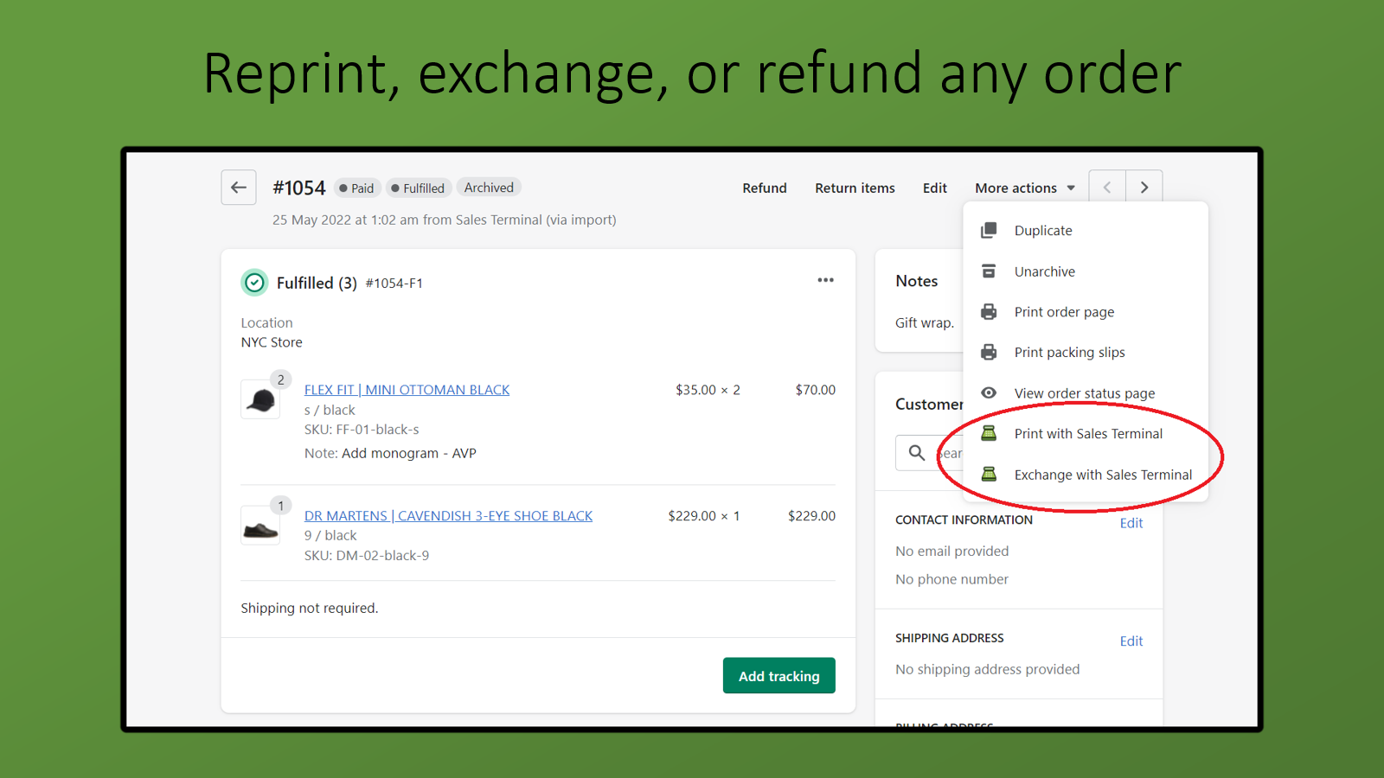
Task: Open the More actions dropdown
Action: 1024,188
